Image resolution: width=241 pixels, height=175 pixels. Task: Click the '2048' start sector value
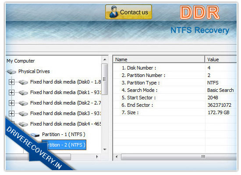pyautogui.click(x=213, y=98)
